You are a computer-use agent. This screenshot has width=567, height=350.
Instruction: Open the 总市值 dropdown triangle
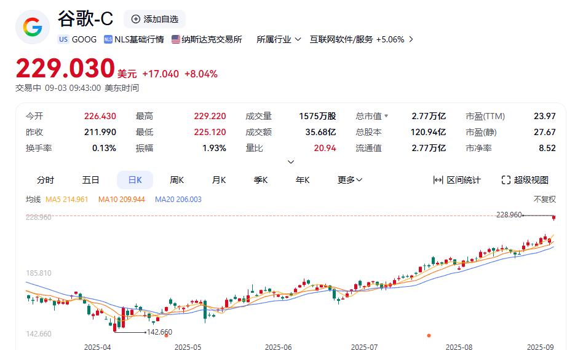(x=386, y=116)
